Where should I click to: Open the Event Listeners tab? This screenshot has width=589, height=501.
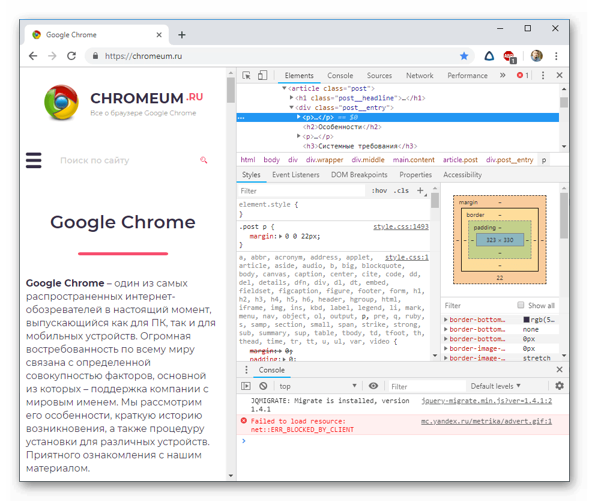tap(295, 175)
